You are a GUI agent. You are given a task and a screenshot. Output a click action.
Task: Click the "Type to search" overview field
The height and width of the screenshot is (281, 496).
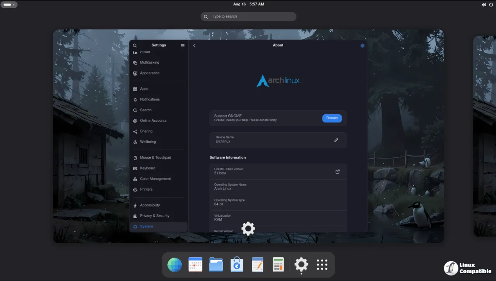(248, 16)
